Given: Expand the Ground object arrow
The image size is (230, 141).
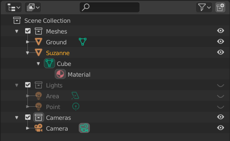Looking at the screenshot, I should (27, 42).
